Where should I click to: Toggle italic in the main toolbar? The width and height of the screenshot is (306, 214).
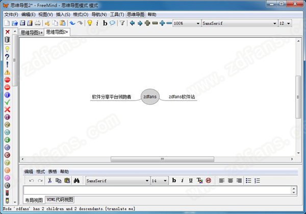point(97,23)
